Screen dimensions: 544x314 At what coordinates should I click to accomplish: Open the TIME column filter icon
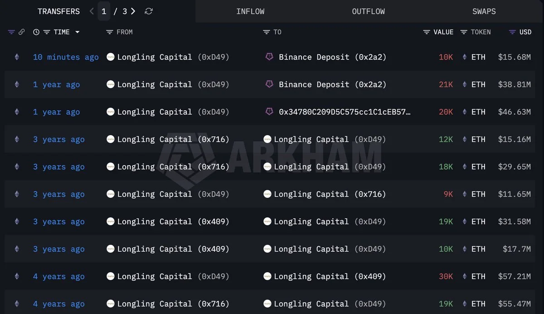pyautogui.click(x=47, y=32)
